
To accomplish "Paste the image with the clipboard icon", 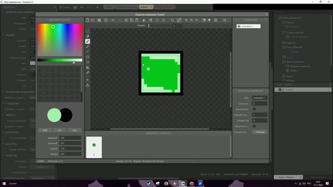I will (x=137, y=20).
